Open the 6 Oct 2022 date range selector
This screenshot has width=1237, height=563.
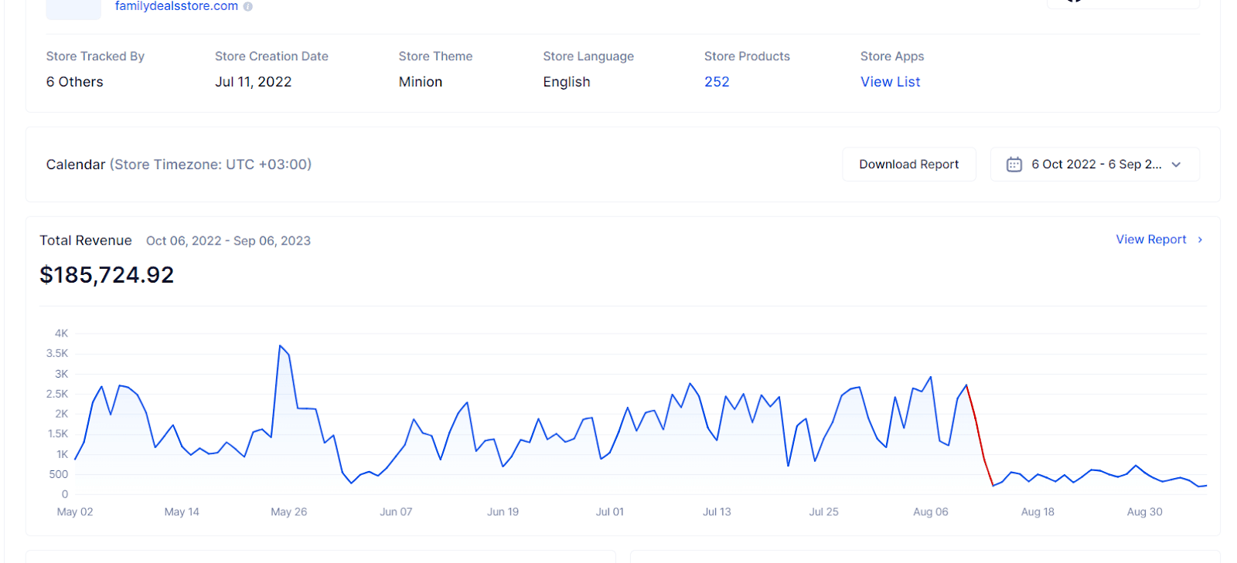1095,164
